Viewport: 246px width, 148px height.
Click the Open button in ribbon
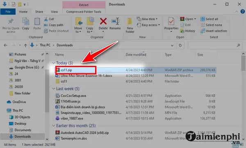(188, 19)
